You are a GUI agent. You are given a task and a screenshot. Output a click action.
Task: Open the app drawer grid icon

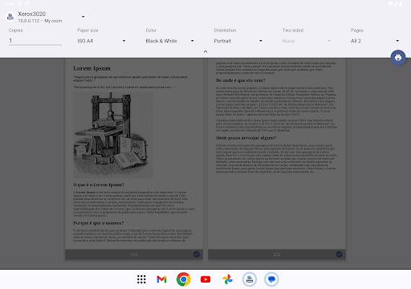pos(141,279)
